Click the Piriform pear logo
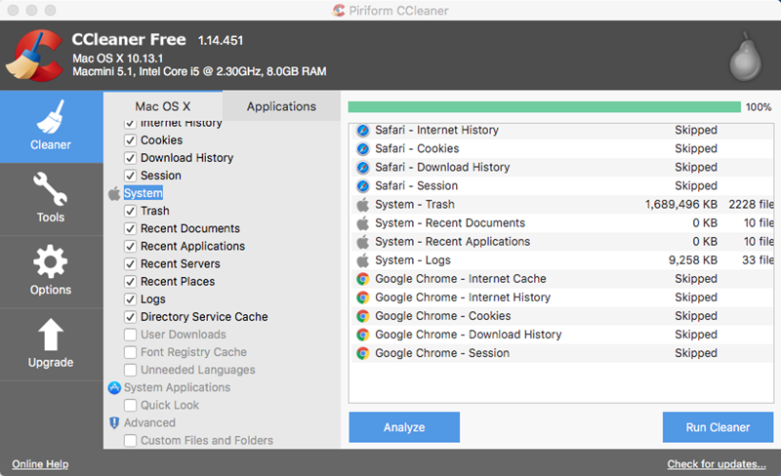This screenshot has width=781, height=476. point(745,57)
